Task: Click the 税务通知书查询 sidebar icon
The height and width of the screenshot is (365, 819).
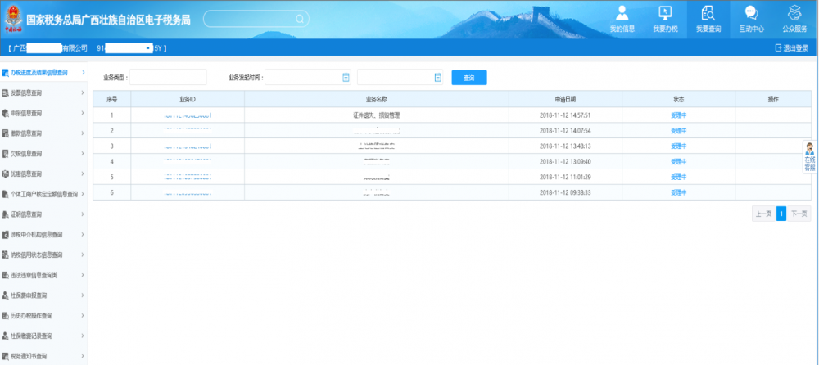Action: [5, 356]
